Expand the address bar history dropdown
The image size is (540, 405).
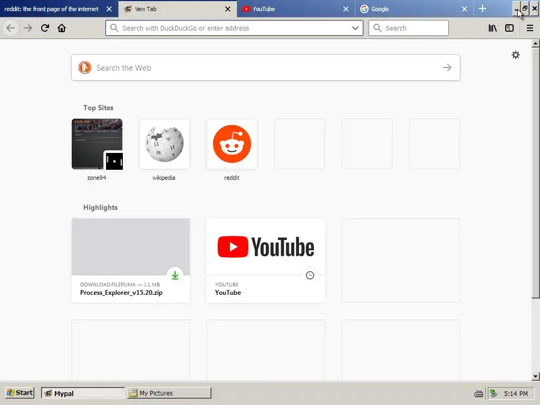coord(355,28)
